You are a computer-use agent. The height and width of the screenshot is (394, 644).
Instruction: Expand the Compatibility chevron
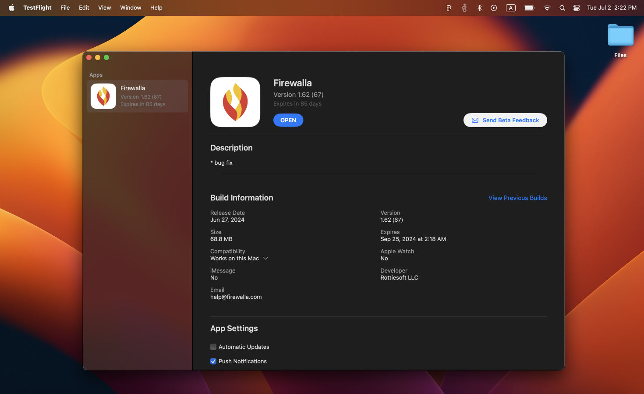click(x=265, y=259)
